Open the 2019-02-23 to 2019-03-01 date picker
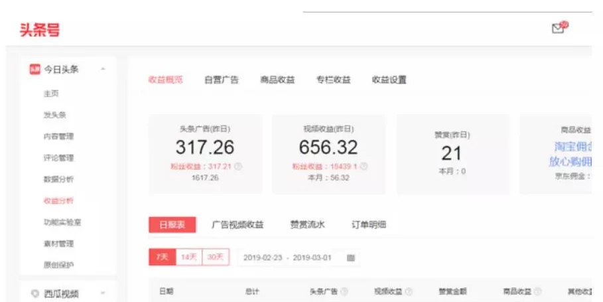The width and height of the screenshot is (603, 302). tap(291, 258)
